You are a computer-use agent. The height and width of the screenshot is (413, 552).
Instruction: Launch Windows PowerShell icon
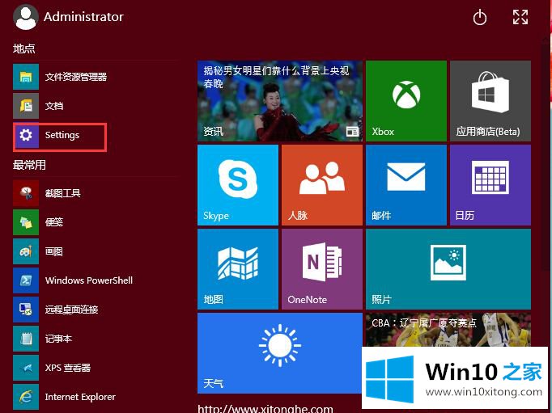pos(26,280)
